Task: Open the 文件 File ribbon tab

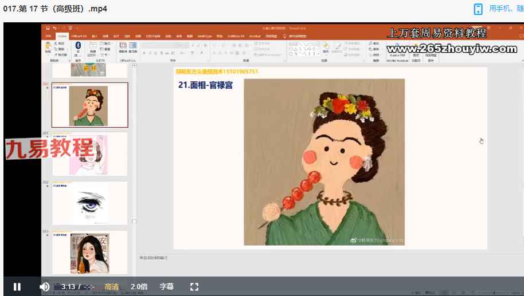Action: [49, 36]
